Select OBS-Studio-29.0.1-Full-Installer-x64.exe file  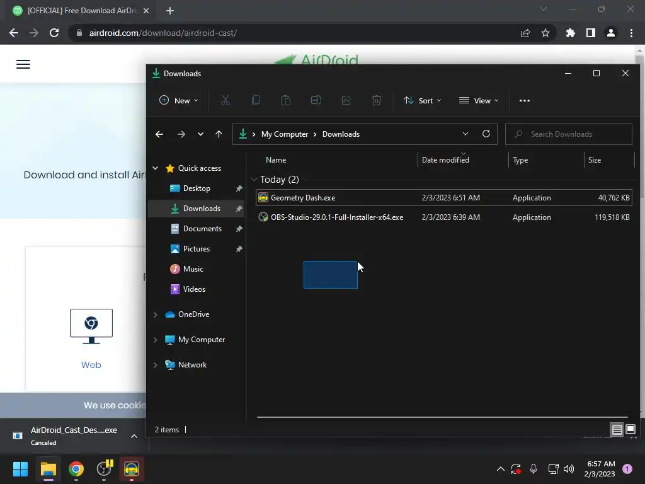[x=443, y=217]
